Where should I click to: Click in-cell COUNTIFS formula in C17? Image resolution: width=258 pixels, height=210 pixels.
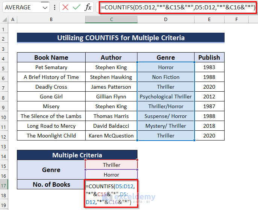[x=111, y=194]
